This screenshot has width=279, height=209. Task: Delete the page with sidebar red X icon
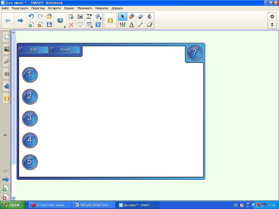coord(6,197)
